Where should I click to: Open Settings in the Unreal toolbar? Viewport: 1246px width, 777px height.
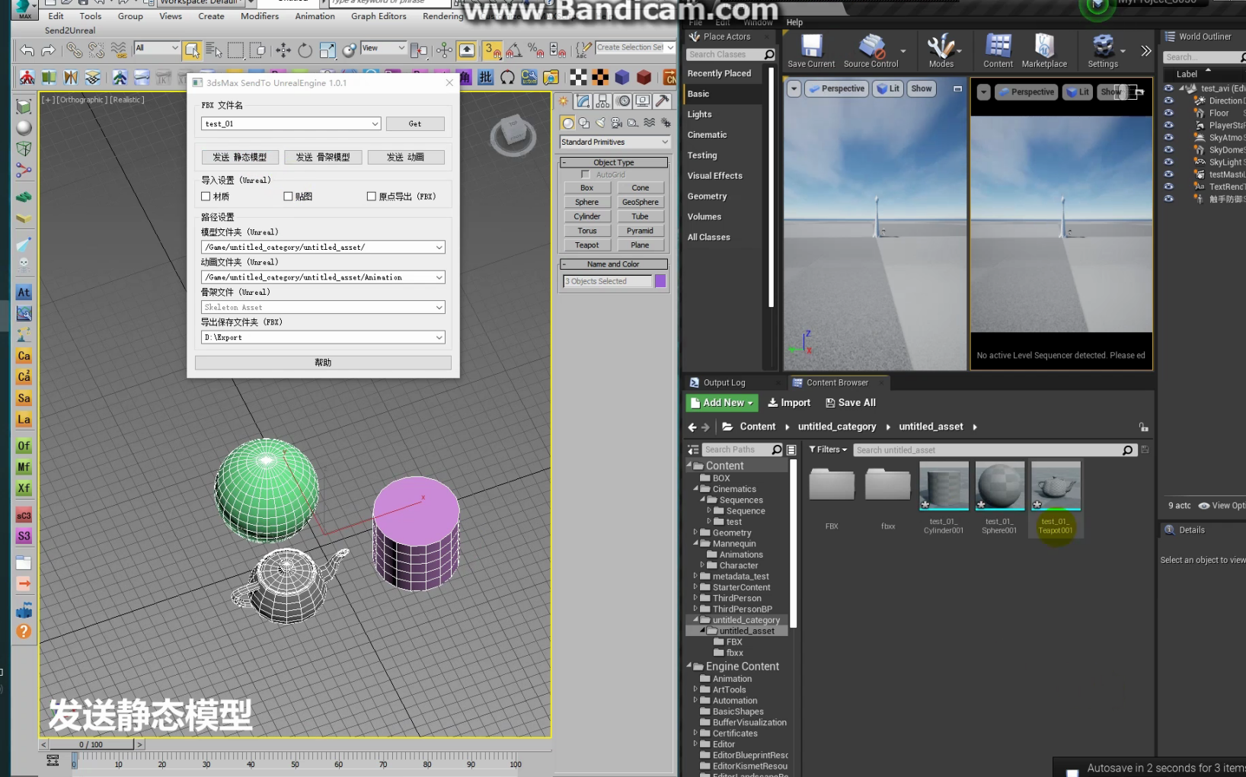point(1103,52)
